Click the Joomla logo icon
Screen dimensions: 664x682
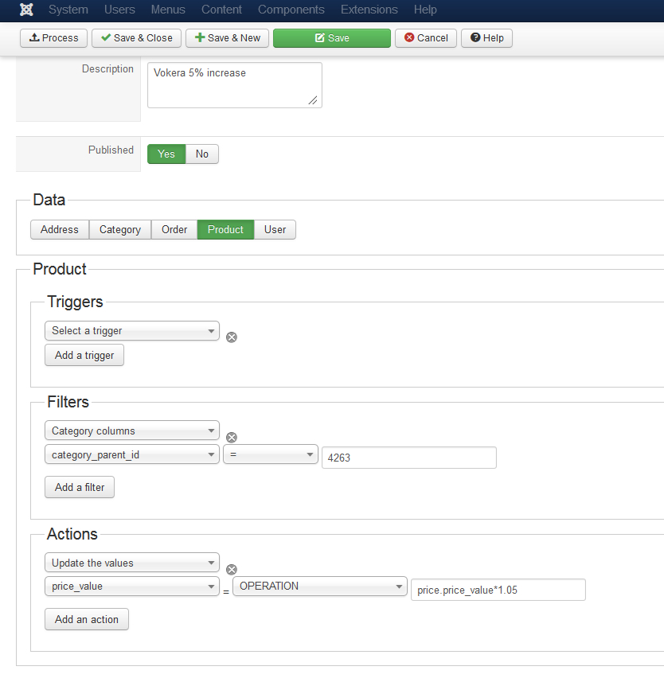(x=26, y=10)
